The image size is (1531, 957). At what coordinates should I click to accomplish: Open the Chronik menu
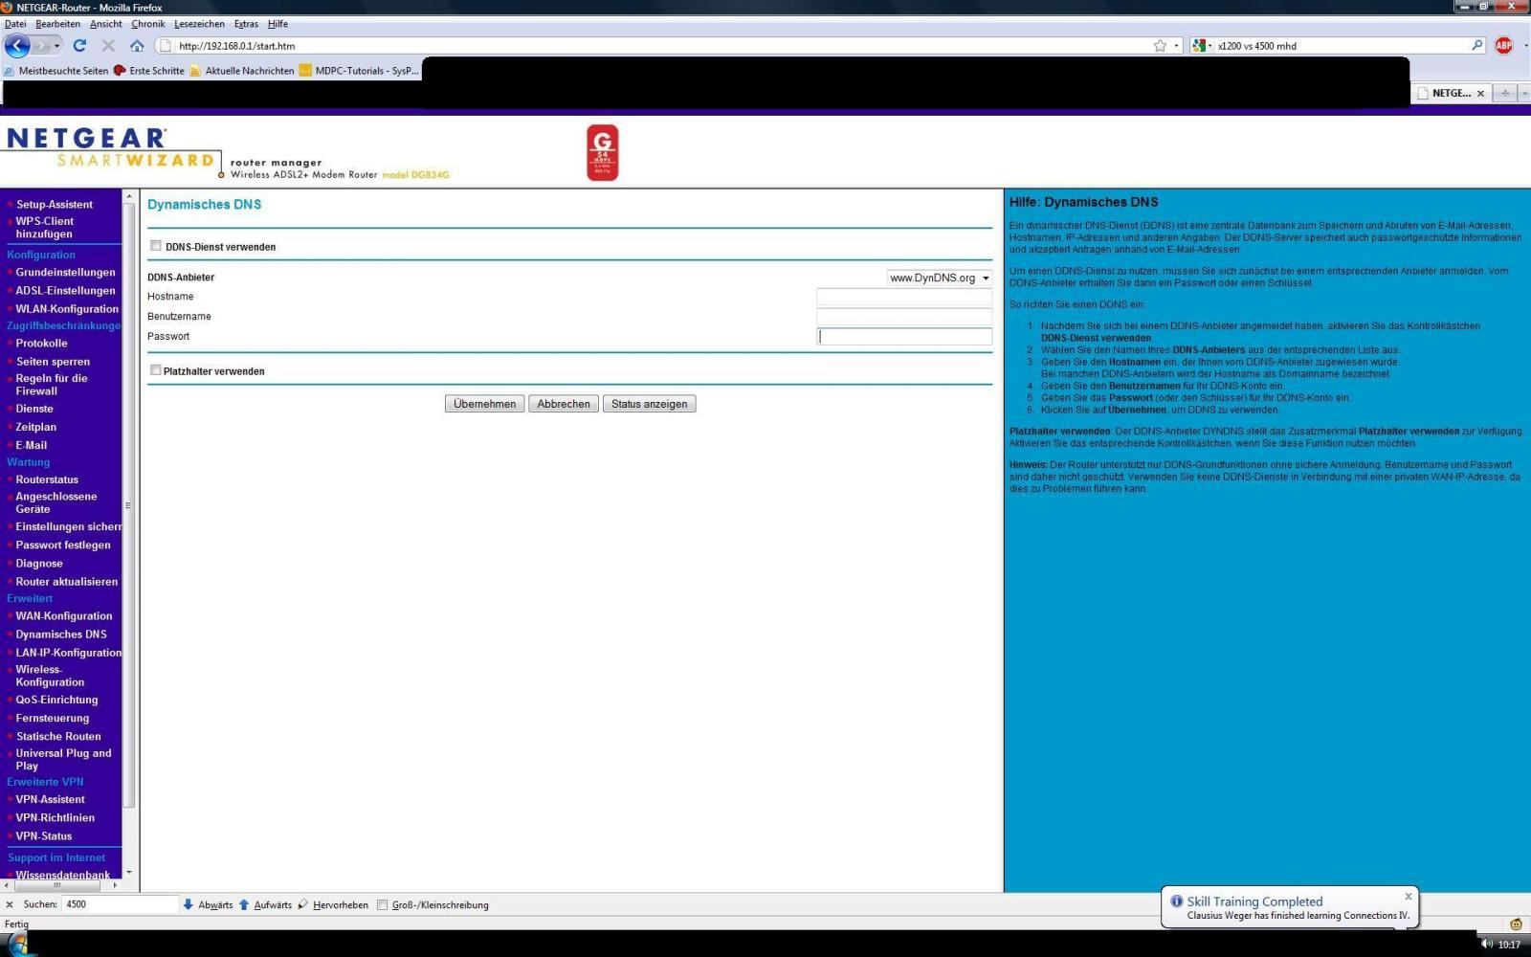coord(148,24)
